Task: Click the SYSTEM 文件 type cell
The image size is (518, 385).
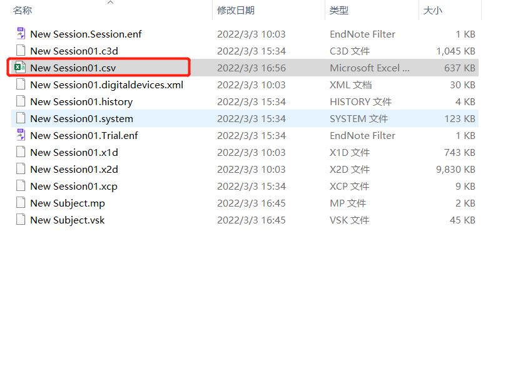Action: 358,119
